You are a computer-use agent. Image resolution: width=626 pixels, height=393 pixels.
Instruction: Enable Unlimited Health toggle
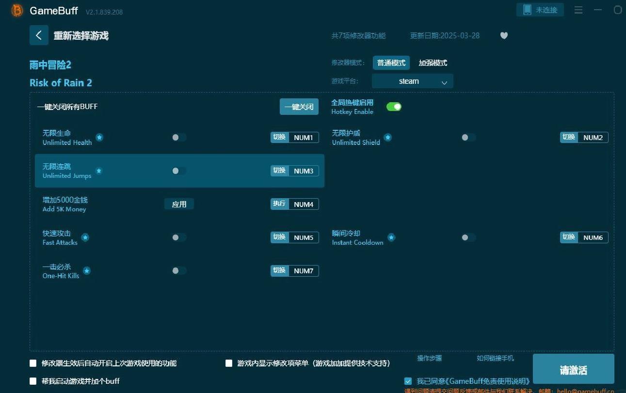[179, 138]
